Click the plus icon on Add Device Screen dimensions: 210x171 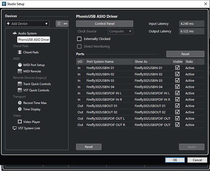8,24
